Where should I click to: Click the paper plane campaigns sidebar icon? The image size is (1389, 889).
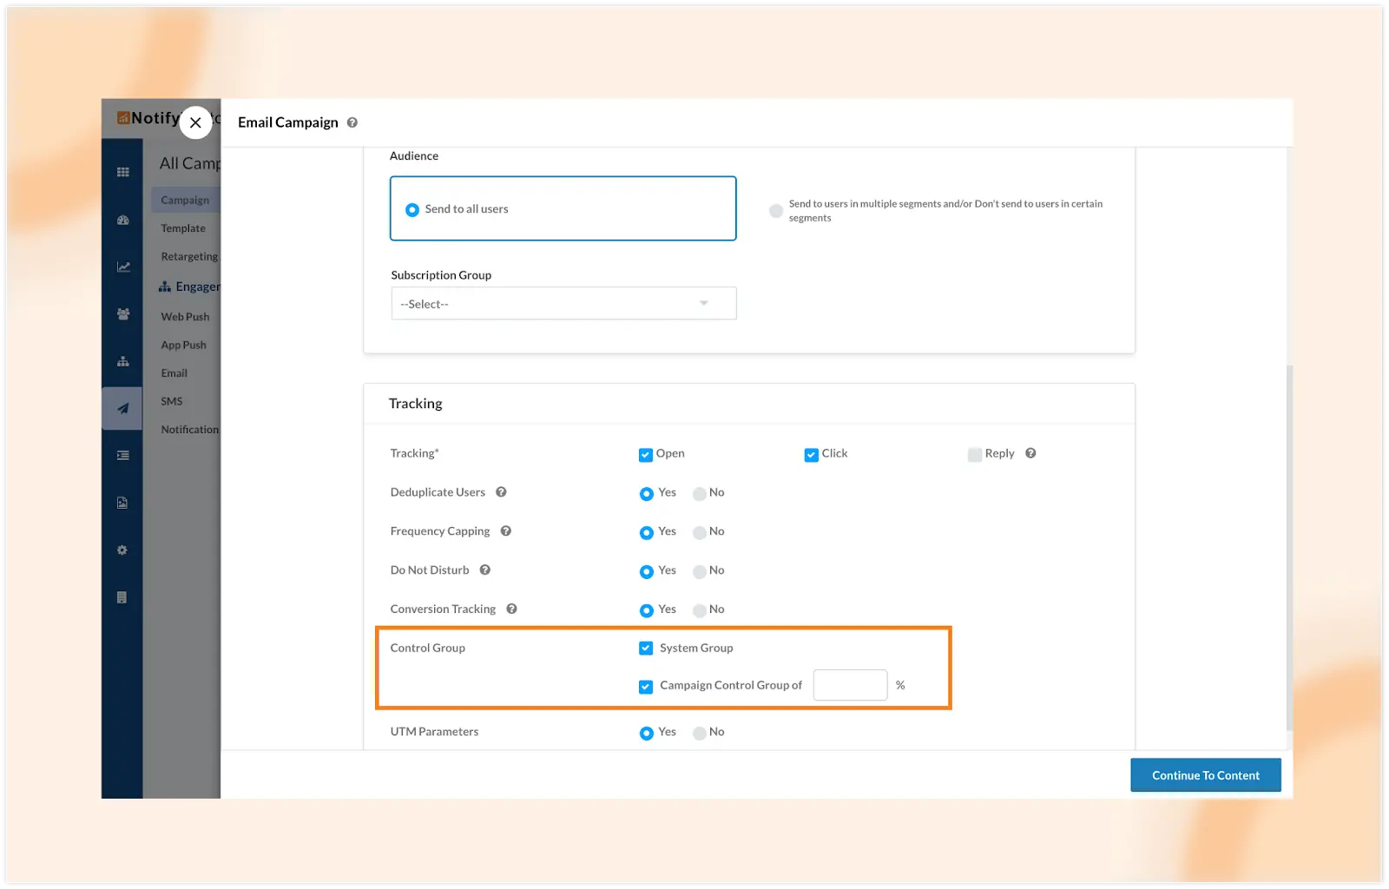pos(123,408)
